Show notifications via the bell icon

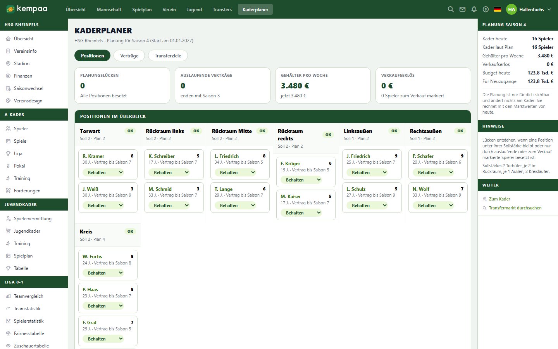click(x=474, y=9)
